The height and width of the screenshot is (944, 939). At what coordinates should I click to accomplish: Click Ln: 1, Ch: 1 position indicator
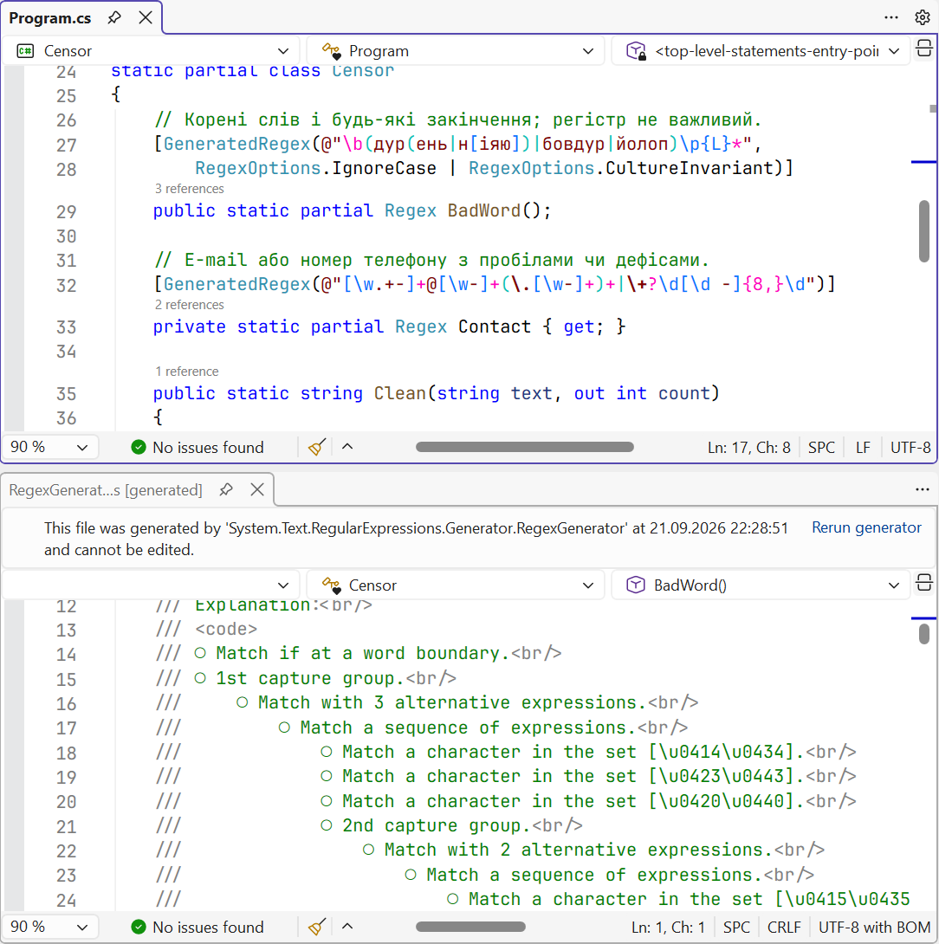(x=668, y=928)
